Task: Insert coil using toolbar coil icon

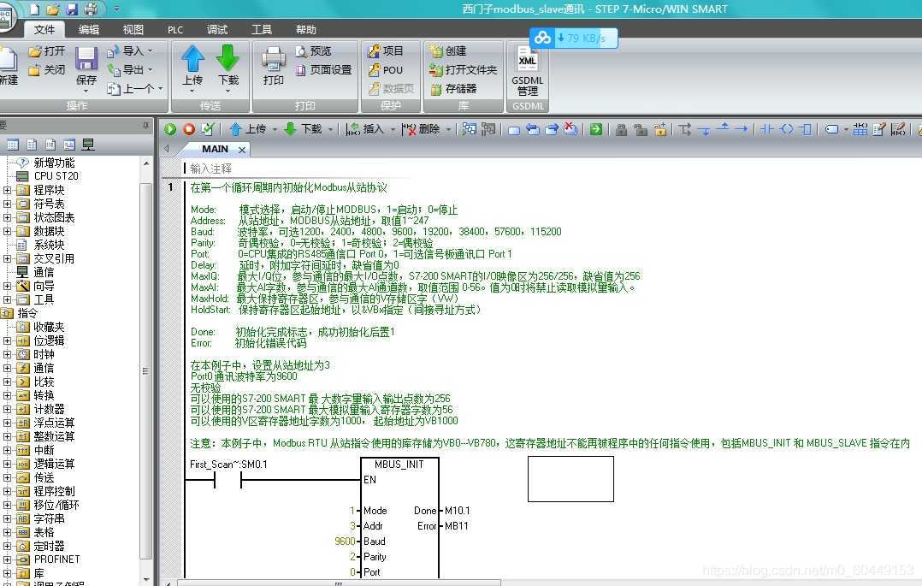Action: pyautogui.click(x=787, y=129)
